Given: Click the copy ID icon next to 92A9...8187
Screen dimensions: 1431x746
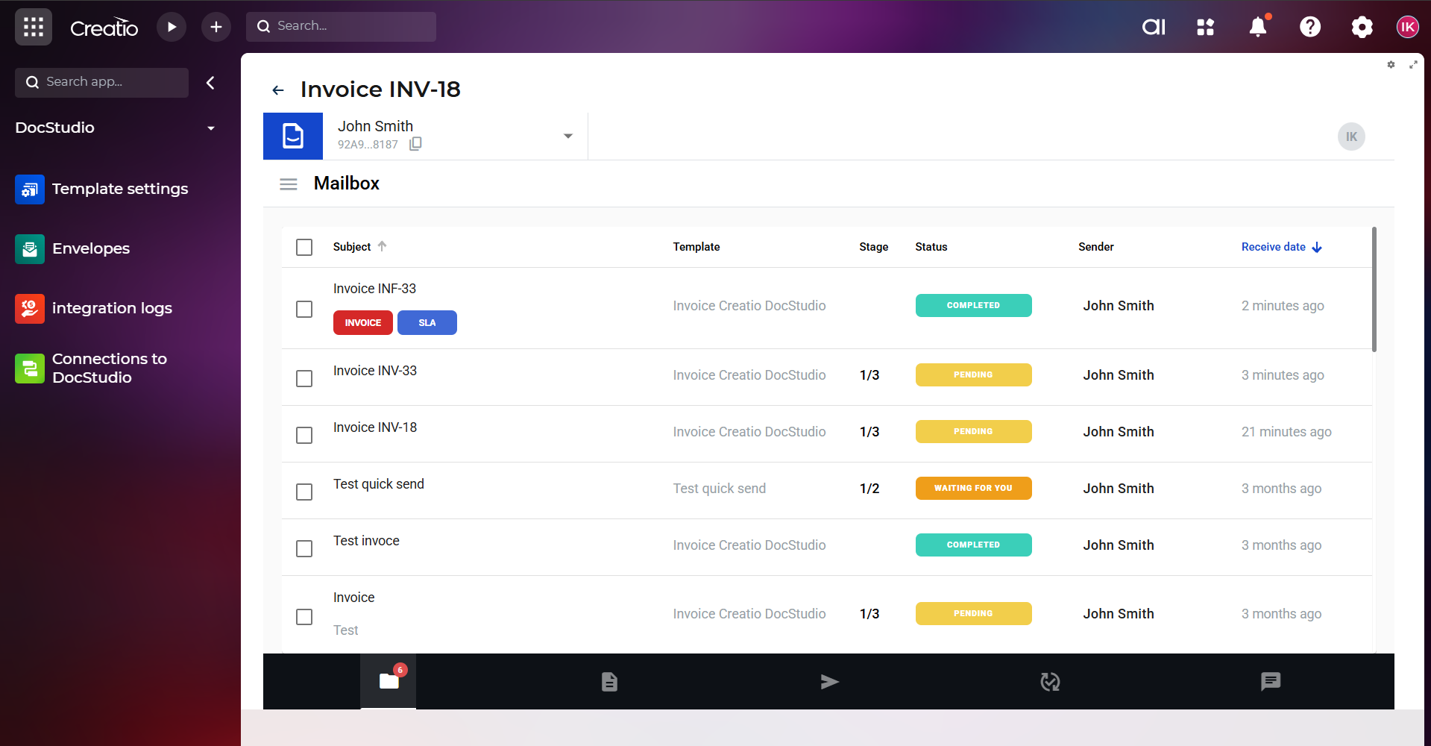Looking at the screenshot, I should click(415, 144).
